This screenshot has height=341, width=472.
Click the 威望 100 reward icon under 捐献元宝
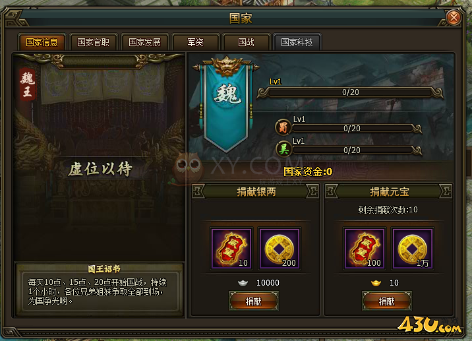pos(365,249)
